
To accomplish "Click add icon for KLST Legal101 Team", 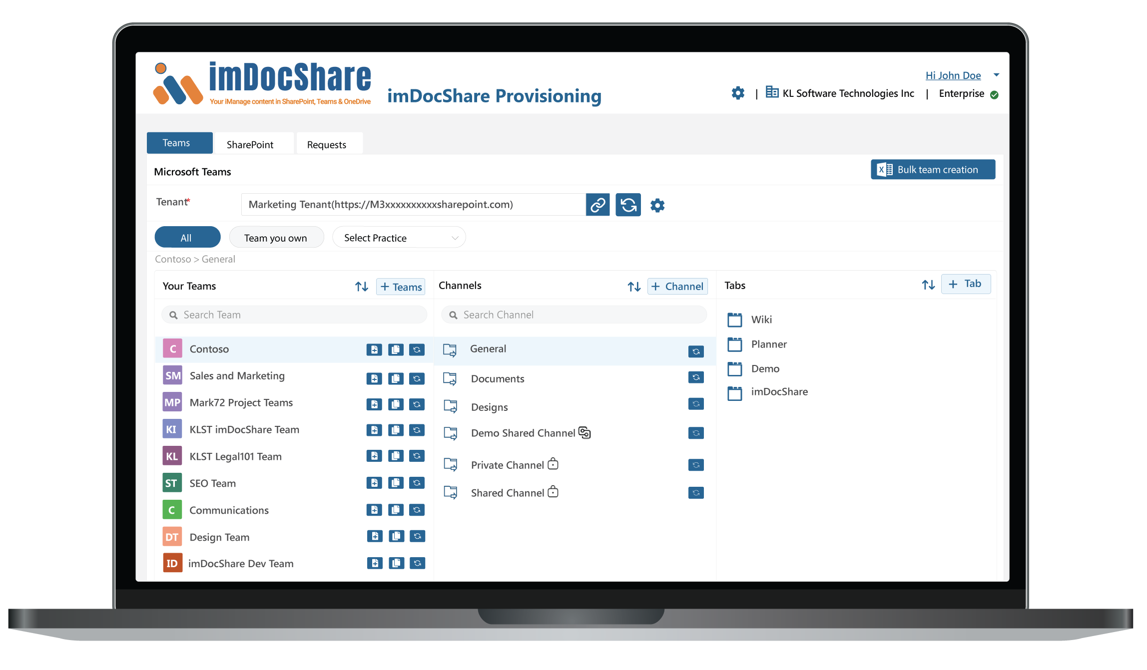I will click(374, 456).
